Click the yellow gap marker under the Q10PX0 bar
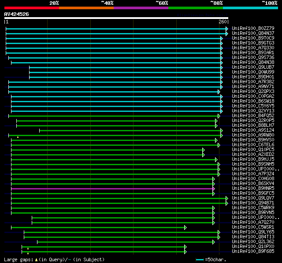The image size is (282, 263). [28, 248]
